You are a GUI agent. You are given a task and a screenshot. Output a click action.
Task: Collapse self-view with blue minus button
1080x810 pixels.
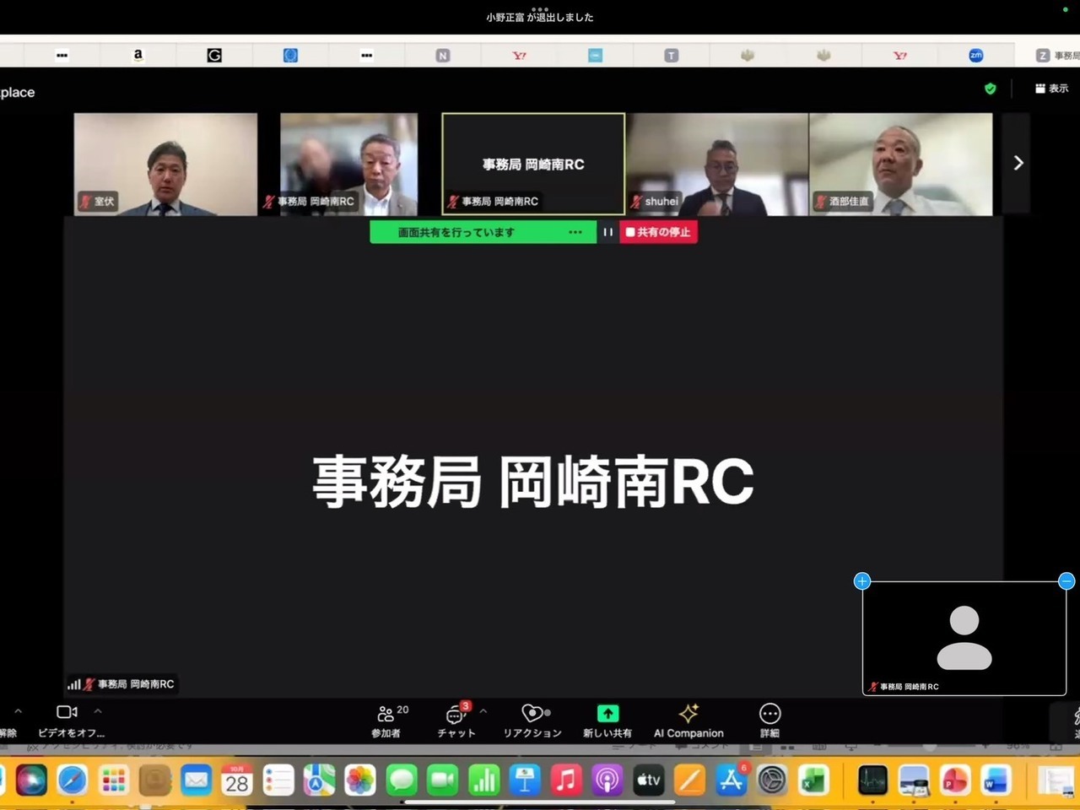1066,580
